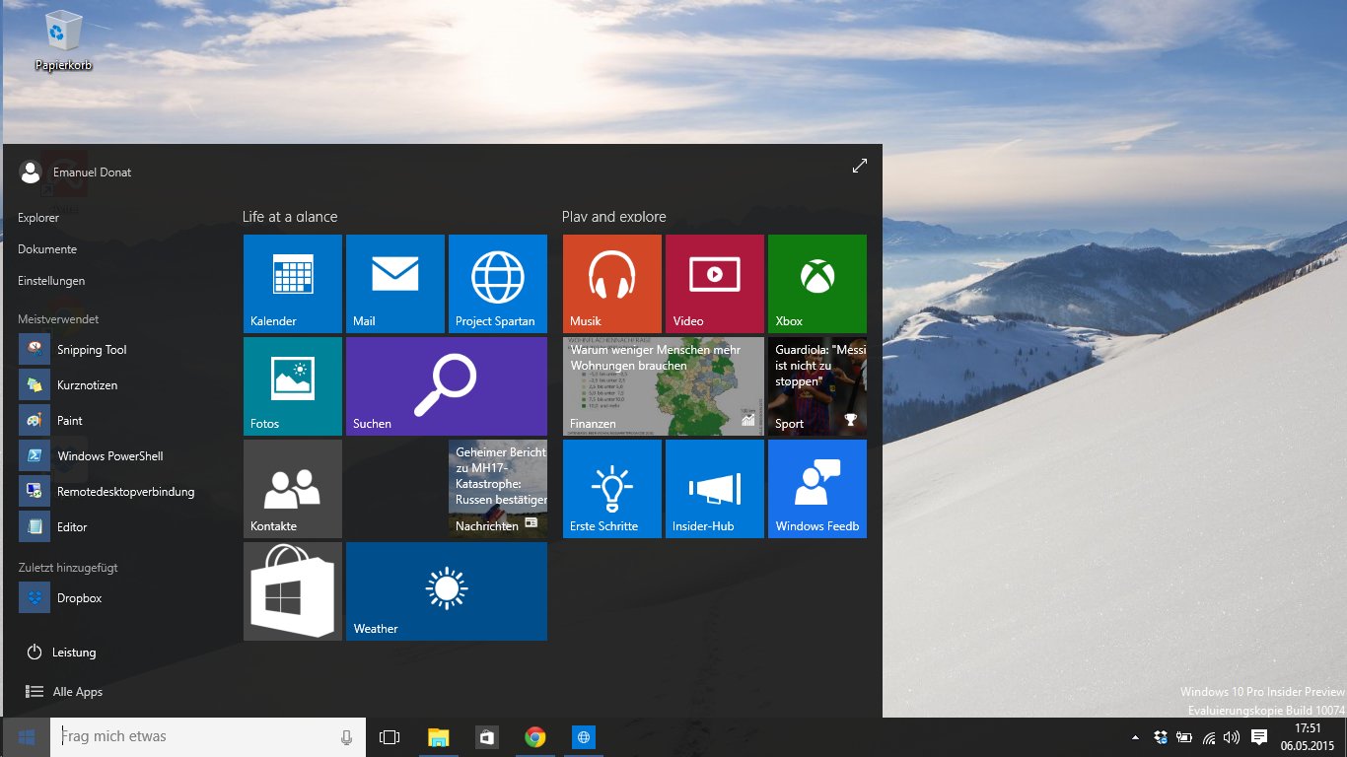The image size is (1347, 757).
Task: Open Dokumente from Start menu
Action: (x=47, y=249)
